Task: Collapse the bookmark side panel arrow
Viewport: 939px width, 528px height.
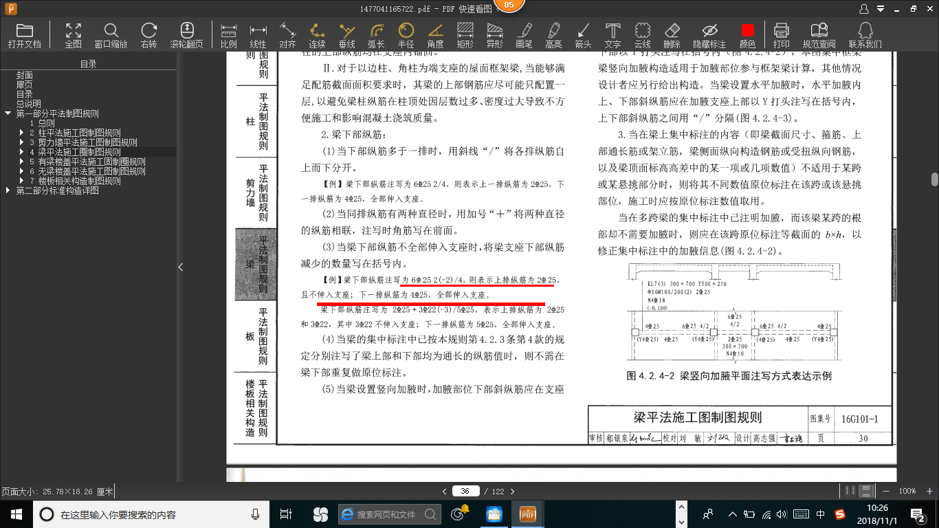Action: [x=181, y=267]
